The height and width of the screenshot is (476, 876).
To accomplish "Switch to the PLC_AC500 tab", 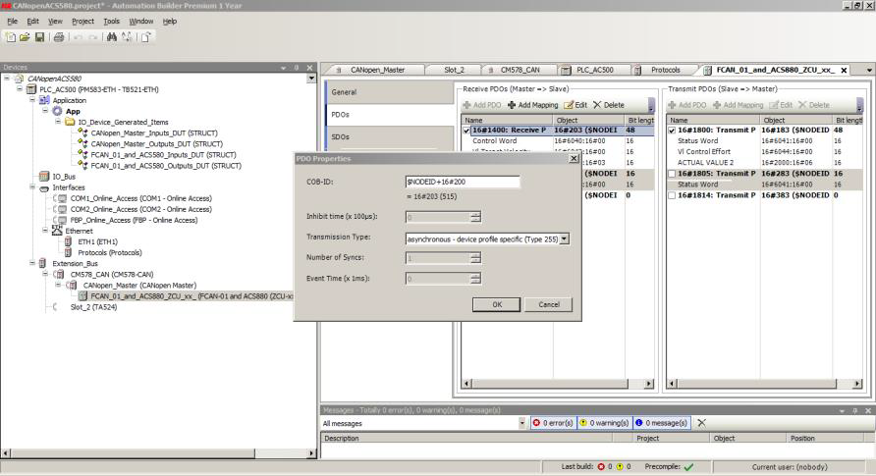I will click(x=595, y=70).
